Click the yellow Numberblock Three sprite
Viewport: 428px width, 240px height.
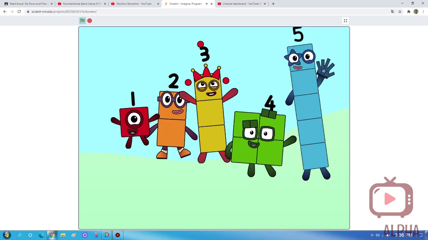point(211,113)
